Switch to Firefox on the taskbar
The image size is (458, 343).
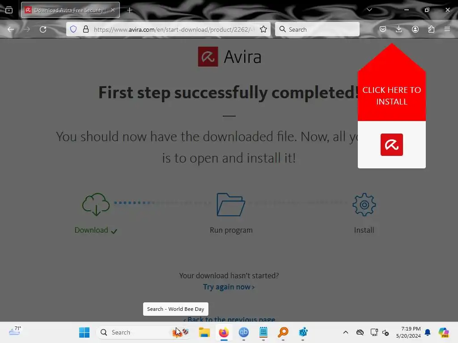224,332
